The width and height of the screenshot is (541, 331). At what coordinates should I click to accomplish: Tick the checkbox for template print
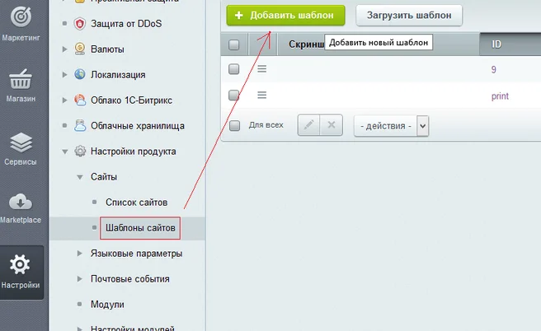234,95
